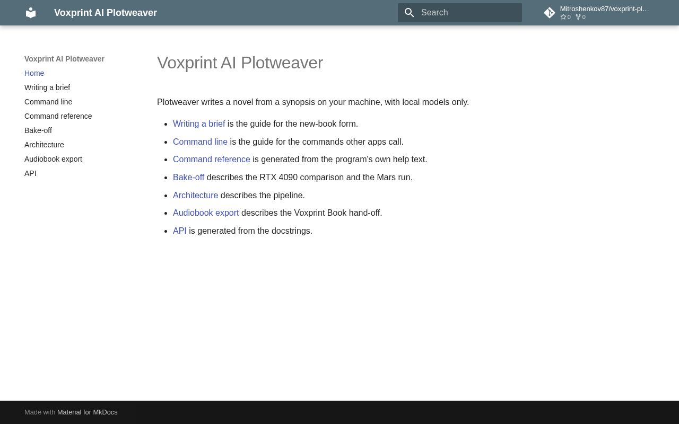Click the Voxprint AI Plotweaver header title
Viewport: 679px width, 424px height.
(106, 13)
